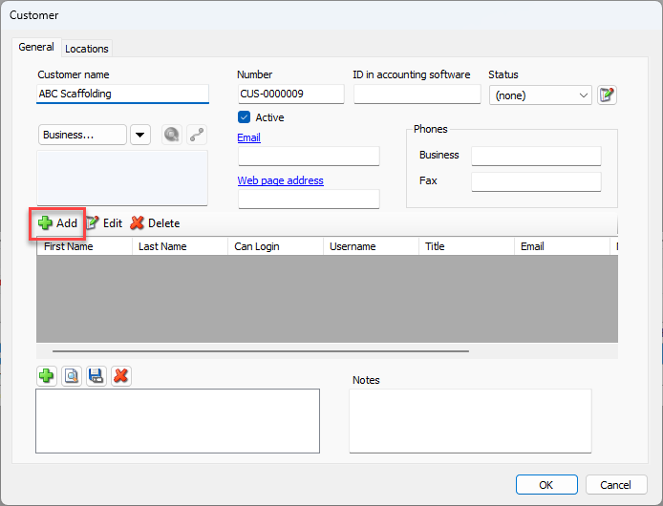
Task: Click the Number input field
Action: point(291,94)
